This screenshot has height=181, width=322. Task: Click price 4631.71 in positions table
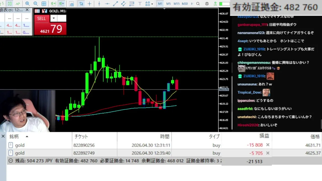click(x=313, y=145)
